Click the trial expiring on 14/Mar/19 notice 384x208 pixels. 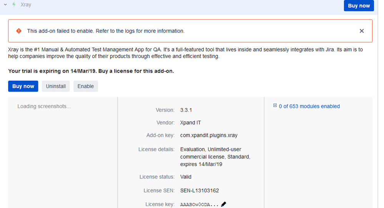[91, 71]
